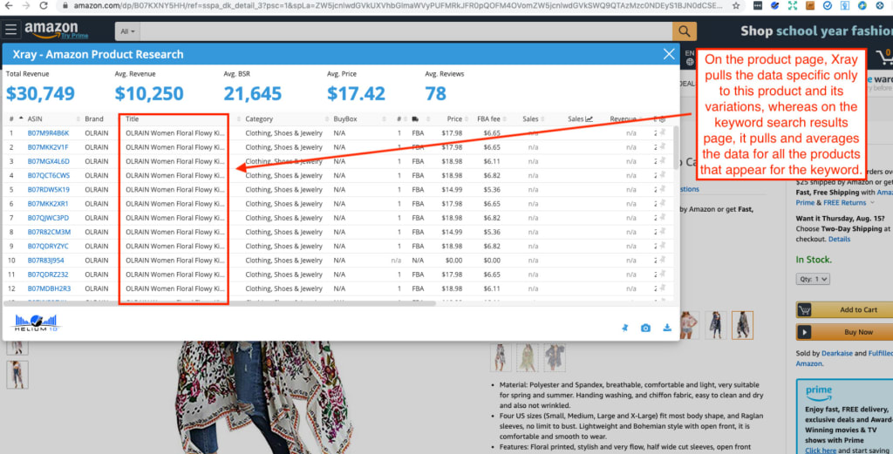Pin row 8 using its pin icon
This screenshot has width=893, height=454.
pos(662,232)
